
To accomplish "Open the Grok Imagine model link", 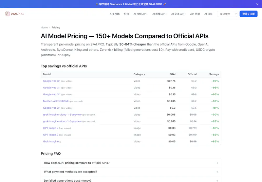I will [x=51, y=141].
